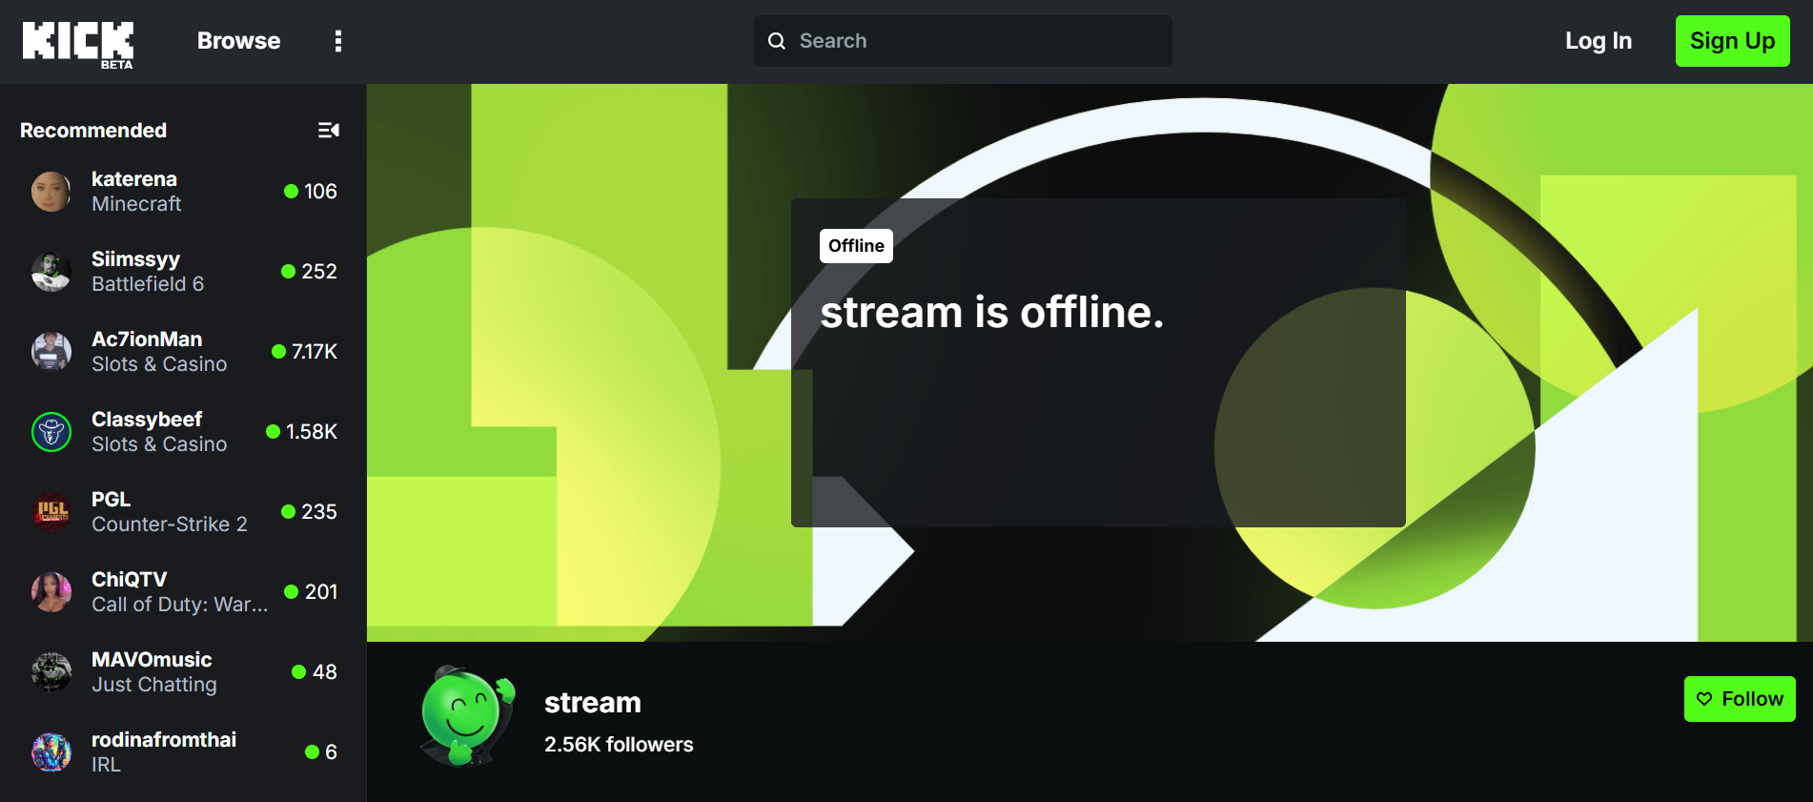Click the stream channel title

click(x=593, y=703)
